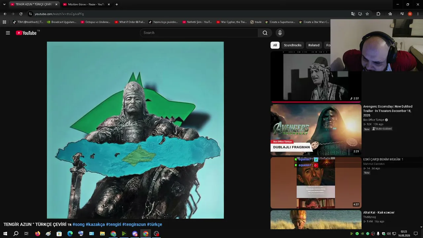The image size is (423, 238).
Task: Open the Nefretli Şirin bookmark
Action: pyautogui.click(x=197, y=22)
